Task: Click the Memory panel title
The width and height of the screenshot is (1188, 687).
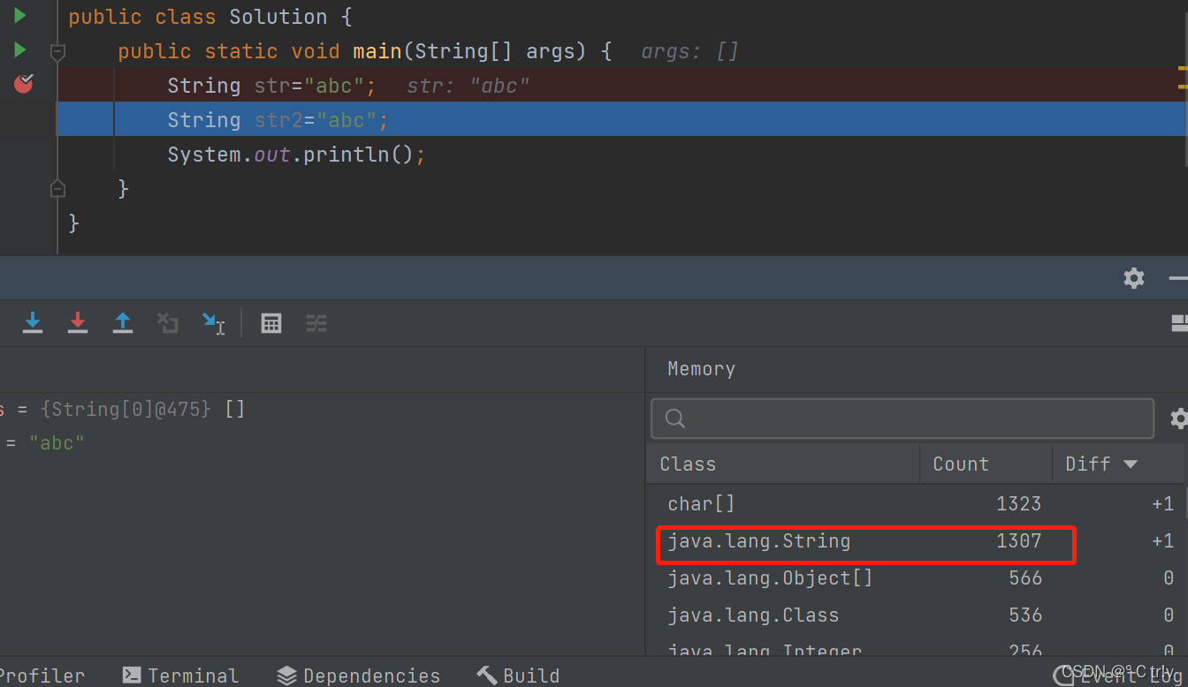Action: point(701,369)
